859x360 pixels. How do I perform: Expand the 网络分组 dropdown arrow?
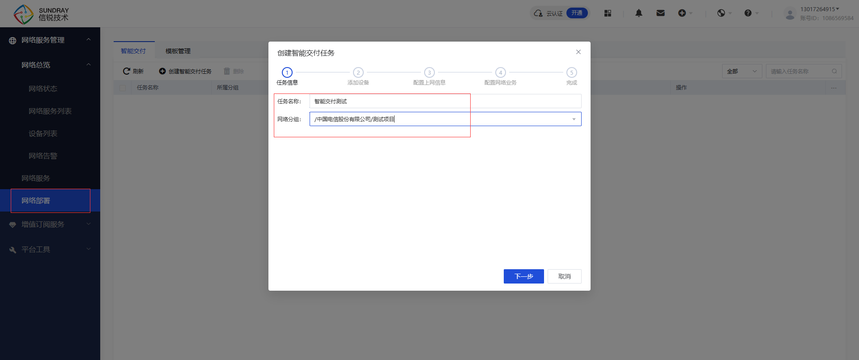tap(574, 119)
